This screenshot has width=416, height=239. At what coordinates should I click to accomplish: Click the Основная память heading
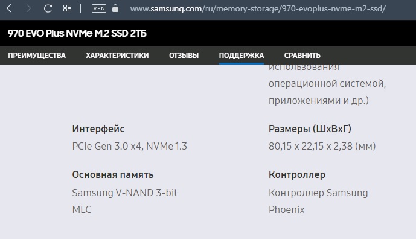pyautogui.click(x=113, y=175)
